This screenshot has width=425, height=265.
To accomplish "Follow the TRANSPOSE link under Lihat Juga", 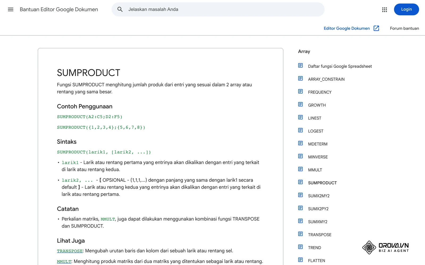I will click(70, 251).
